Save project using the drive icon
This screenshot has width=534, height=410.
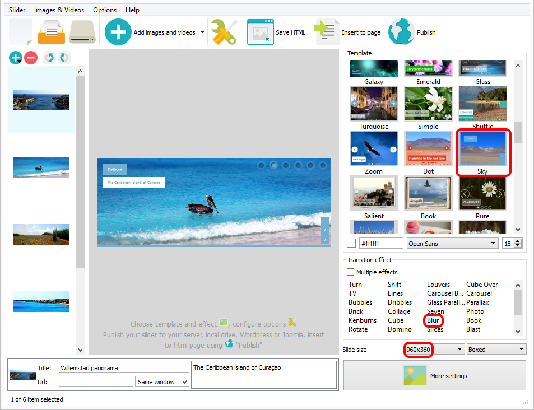(82, 32)
